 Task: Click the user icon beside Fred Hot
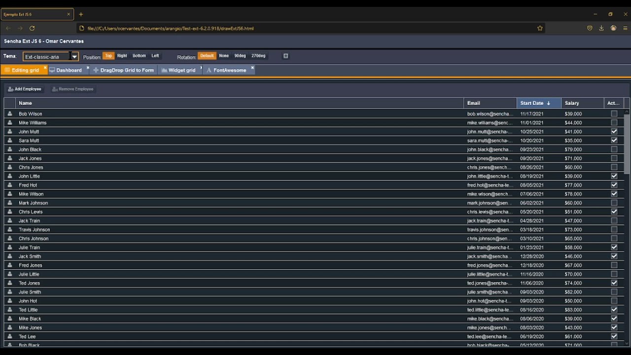point(10,185)
